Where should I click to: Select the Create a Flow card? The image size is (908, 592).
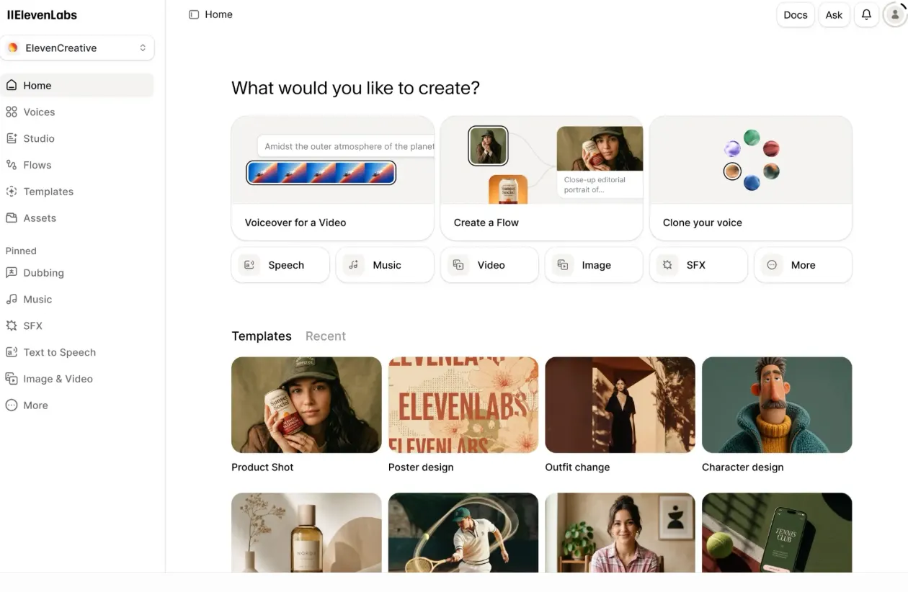pos(541,178)
